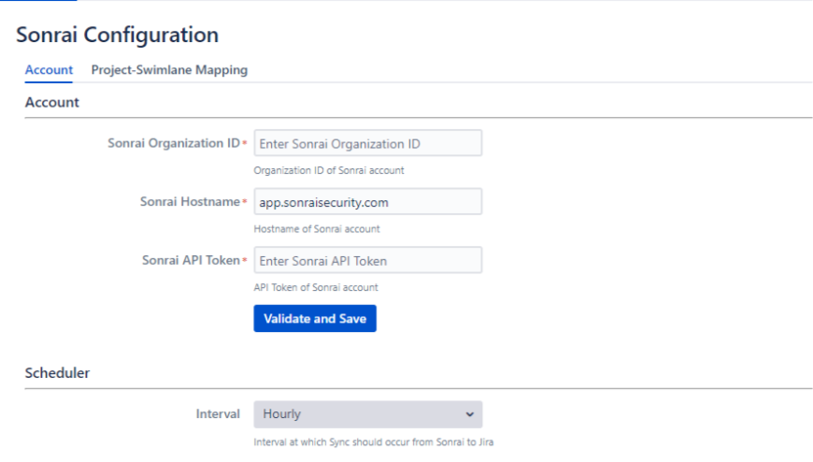Click the Sonrai Configuration page heading
813x462 pixels.
(118, 36)
